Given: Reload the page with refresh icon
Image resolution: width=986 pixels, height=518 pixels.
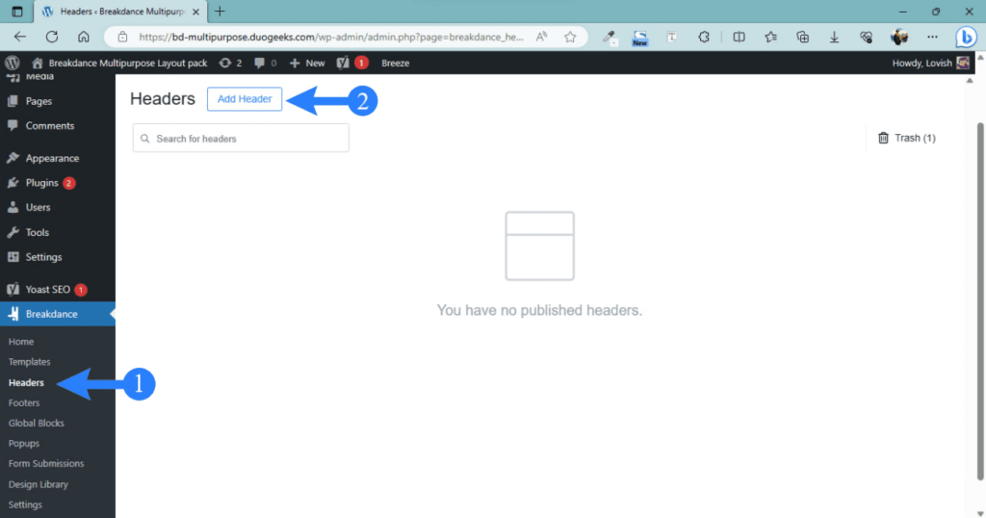Looking at the screenshot, I should [x=52, y=38].
